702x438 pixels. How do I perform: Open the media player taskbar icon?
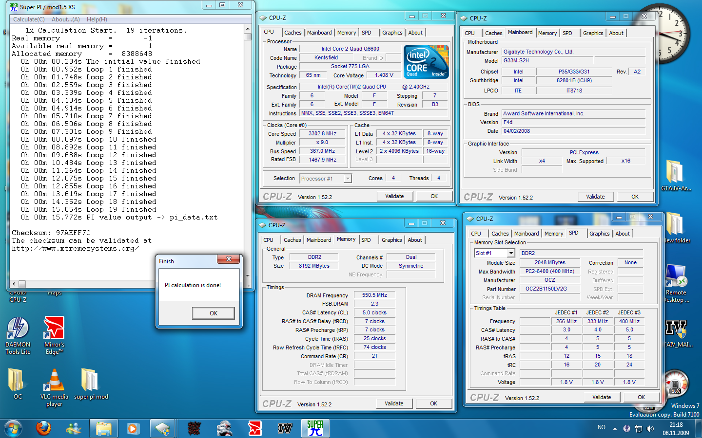point(133,428)
